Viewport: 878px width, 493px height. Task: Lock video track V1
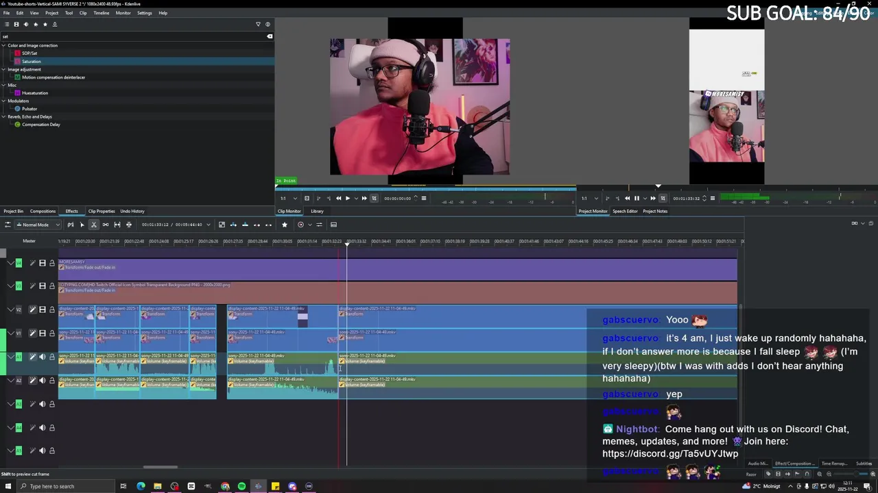point(51,333)
